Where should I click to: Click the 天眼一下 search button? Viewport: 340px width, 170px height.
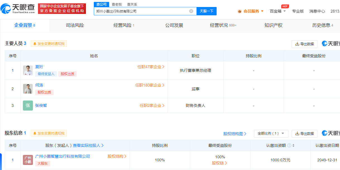(207, 11)
